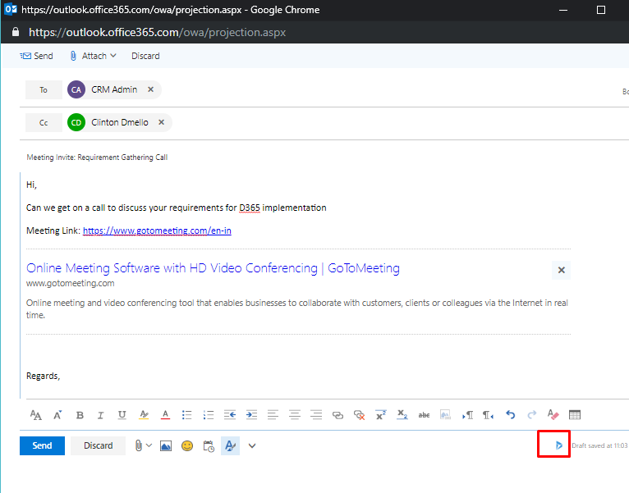The width and height of the screenshot is (629, 493).
Task: Open the font size icon
Action: 57,415
